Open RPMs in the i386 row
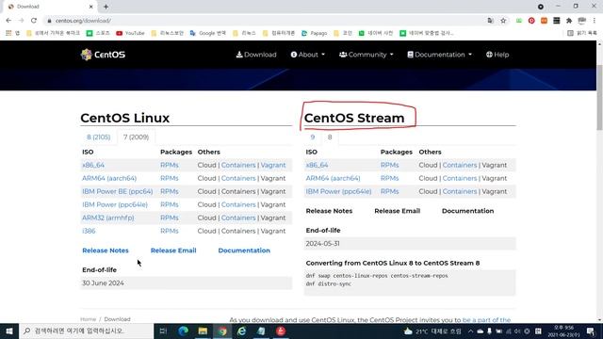 pyautogui.click(x=170, y=231)
